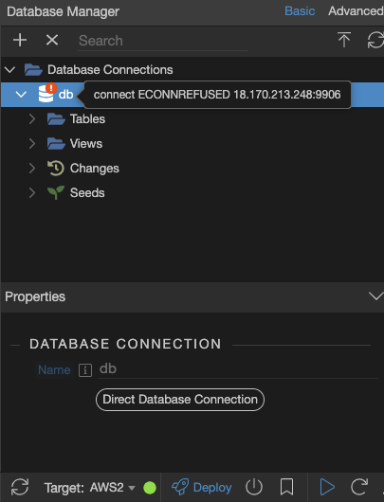Viewport: 384px width, 502px height.
Task: Click the db database icon with error badge
Action: (46, 93)
